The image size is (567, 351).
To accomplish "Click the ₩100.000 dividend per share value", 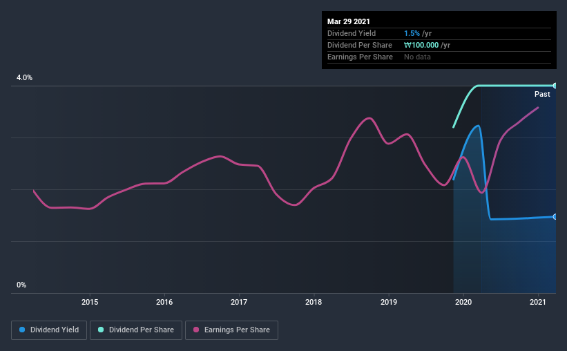I will pyautogui.click(x=421, y=45).
